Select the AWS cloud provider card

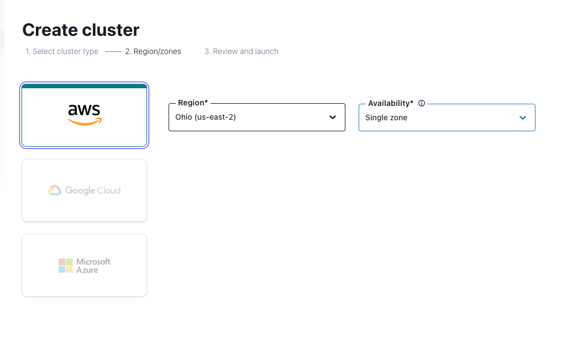pos(85,115)
